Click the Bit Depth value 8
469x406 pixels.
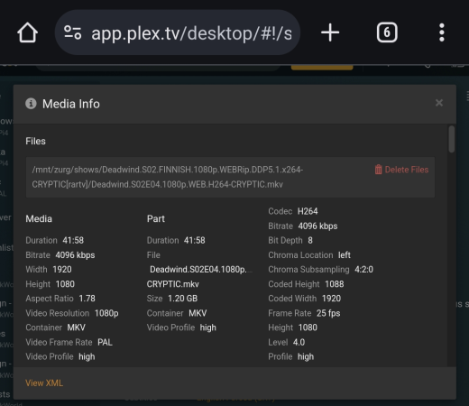[310, 240]
